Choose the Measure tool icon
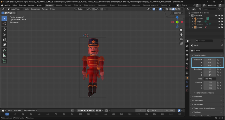Screen dimensions: 225x120 (4, 55)
